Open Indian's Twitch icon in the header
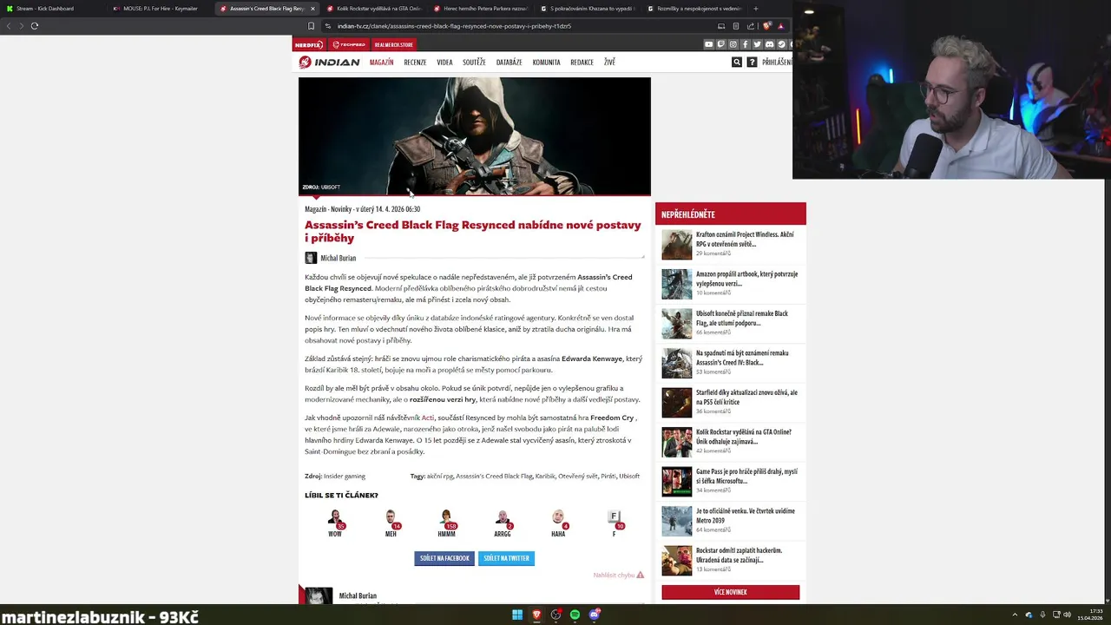 coord(721,44)
